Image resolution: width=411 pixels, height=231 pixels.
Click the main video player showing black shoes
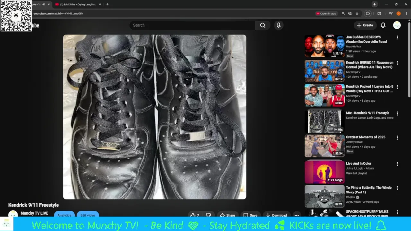154,117
